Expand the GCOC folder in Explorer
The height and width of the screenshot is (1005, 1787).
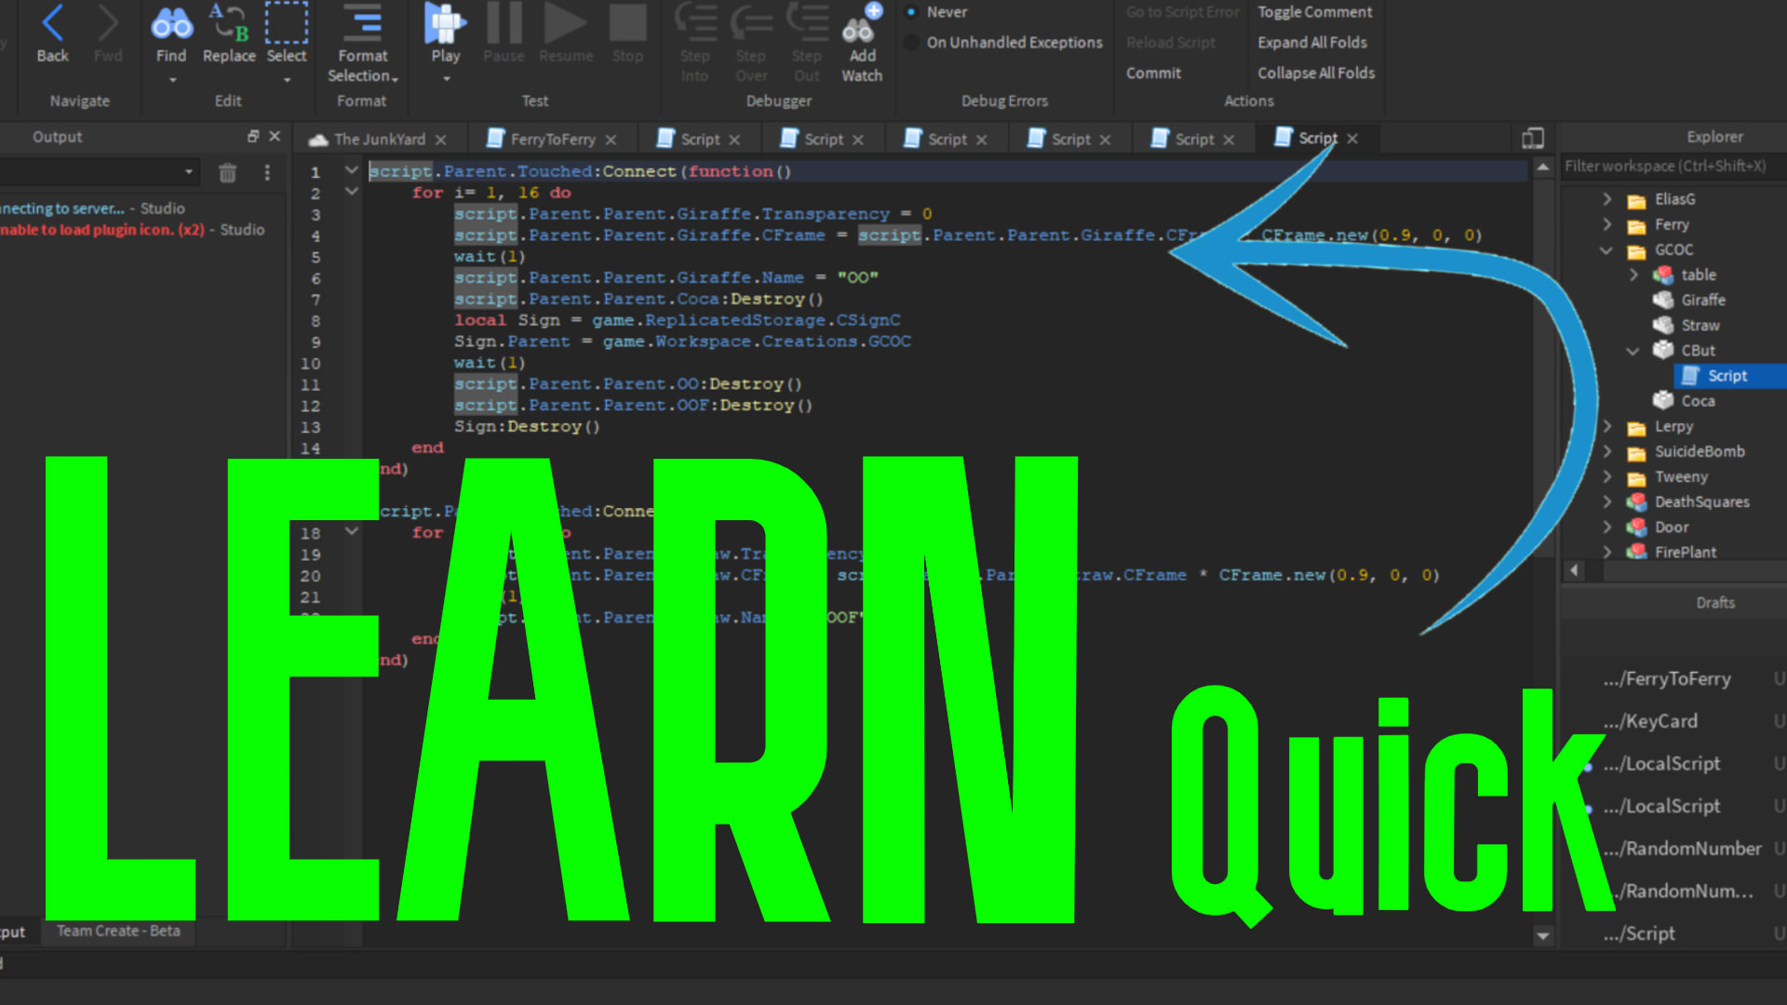(1606, 250)
